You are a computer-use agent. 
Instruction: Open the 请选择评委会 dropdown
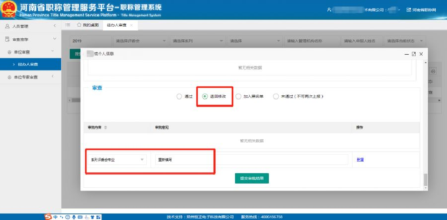point(141,41)
